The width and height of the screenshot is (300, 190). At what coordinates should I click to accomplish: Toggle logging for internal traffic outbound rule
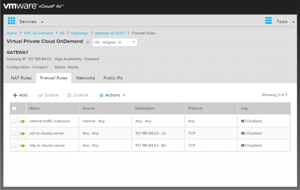(243, 121)
